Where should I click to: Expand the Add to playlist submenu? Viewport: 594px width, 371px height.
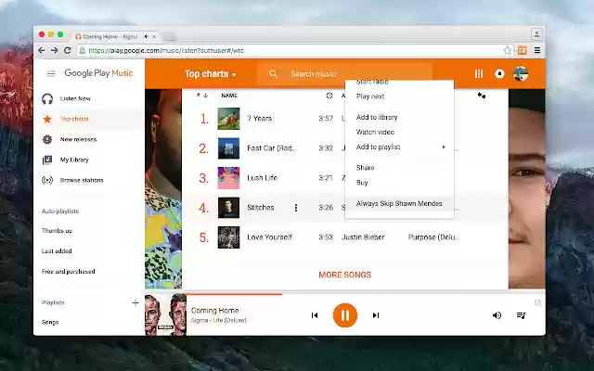(399, 147)
